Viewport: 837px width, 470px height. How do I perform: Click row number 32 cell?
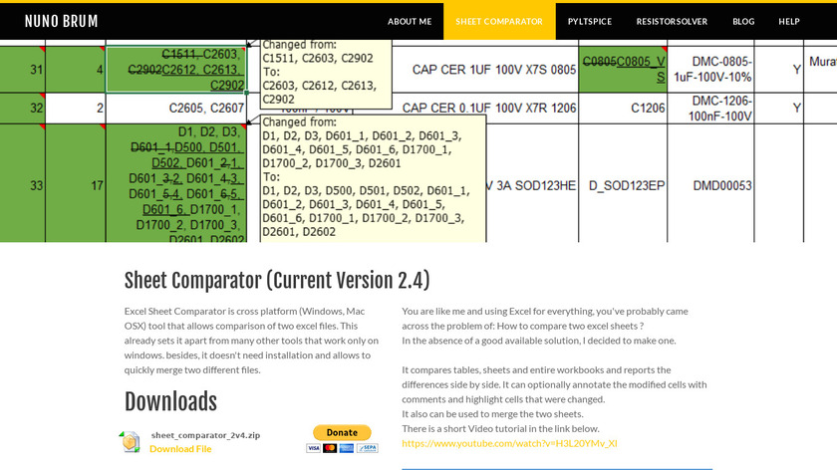22,108
